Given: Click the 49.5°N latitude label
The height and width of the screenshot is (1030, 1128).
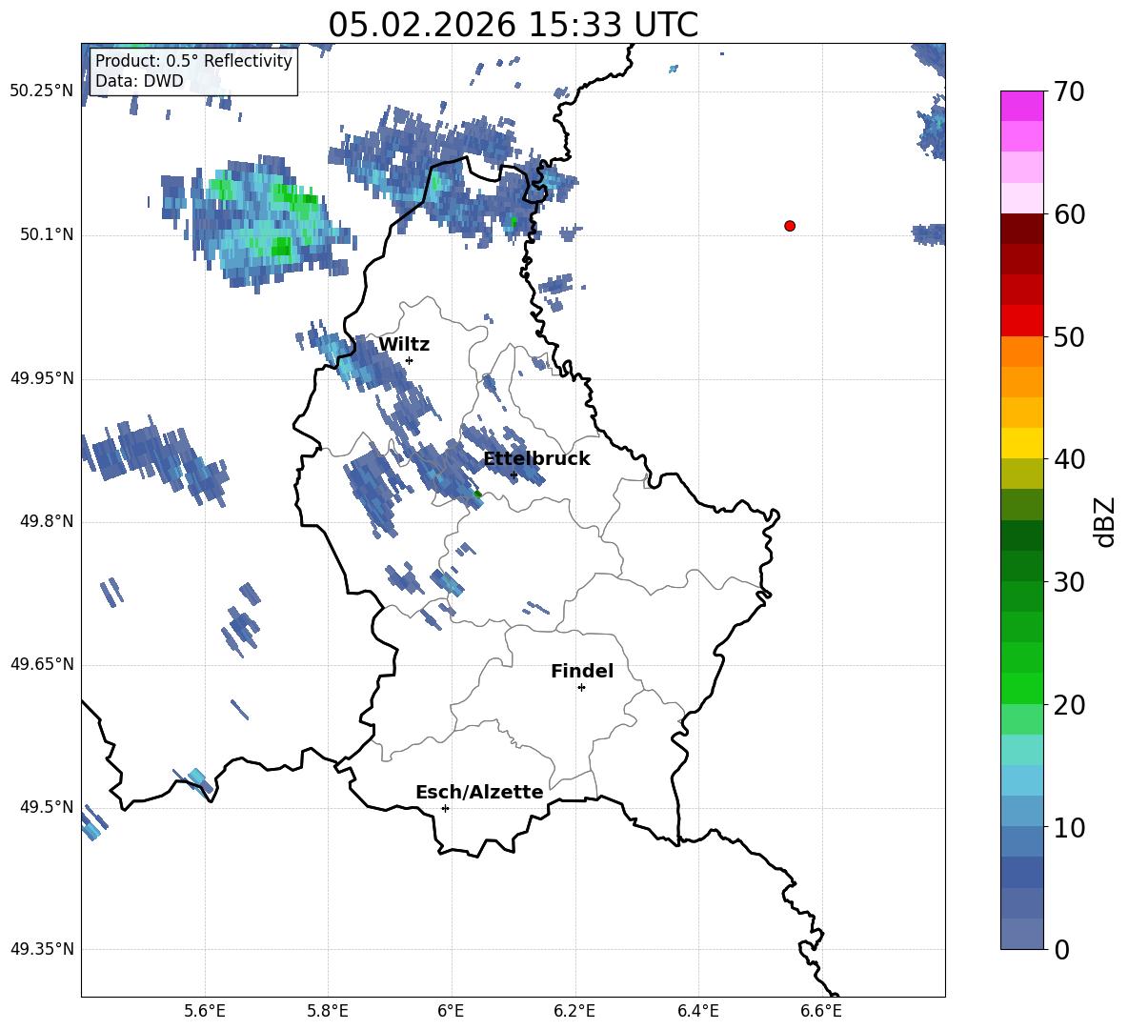Looking at the screenshot, I should [47, 807].
